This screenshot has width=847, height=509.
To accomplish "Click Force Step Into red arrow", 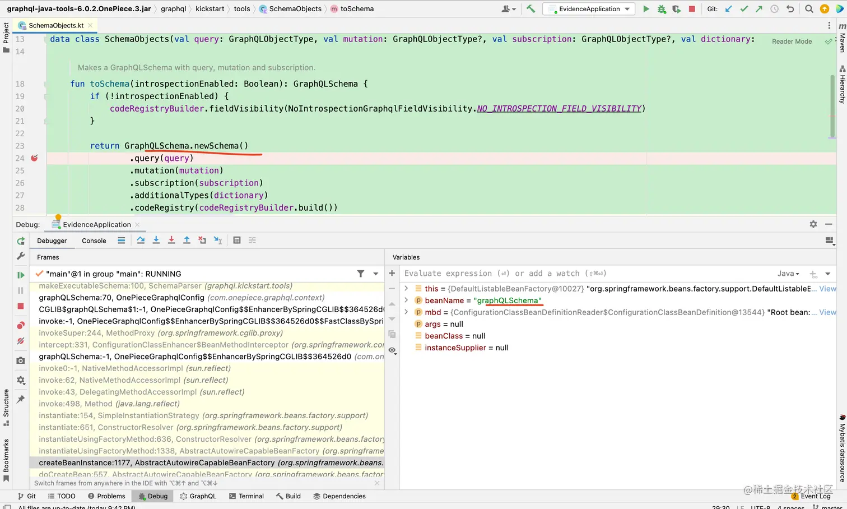I will tap(171, 240).
